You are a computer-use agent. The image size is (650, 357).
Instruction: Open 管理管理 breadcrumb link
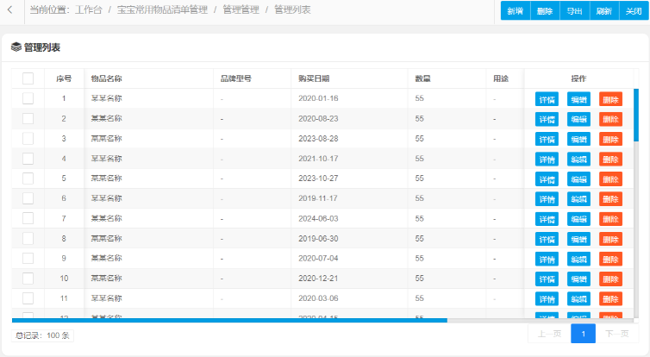click(241, 10)
